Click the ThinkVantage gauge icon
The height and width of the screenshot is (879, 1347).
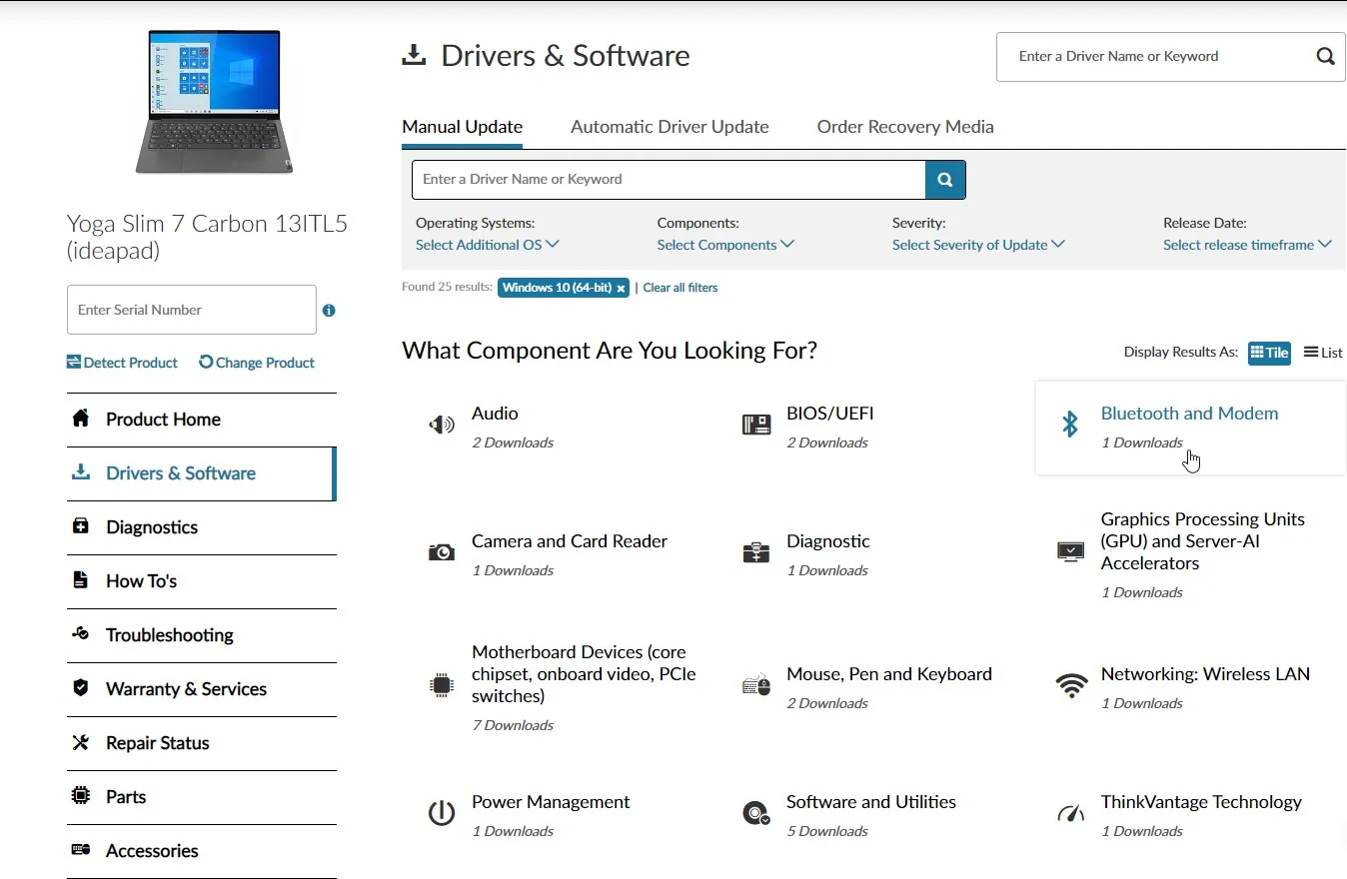(x=1070, y=813)
